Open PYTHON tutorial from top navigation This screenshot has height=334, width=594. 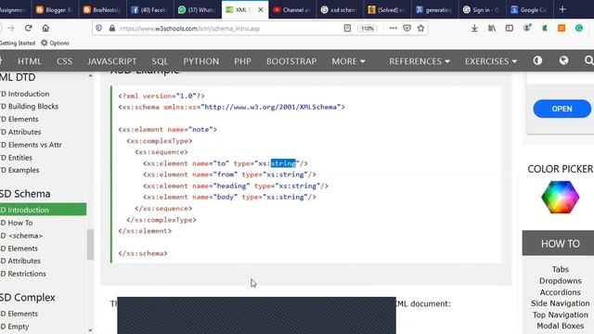click(x=201, y=61)
